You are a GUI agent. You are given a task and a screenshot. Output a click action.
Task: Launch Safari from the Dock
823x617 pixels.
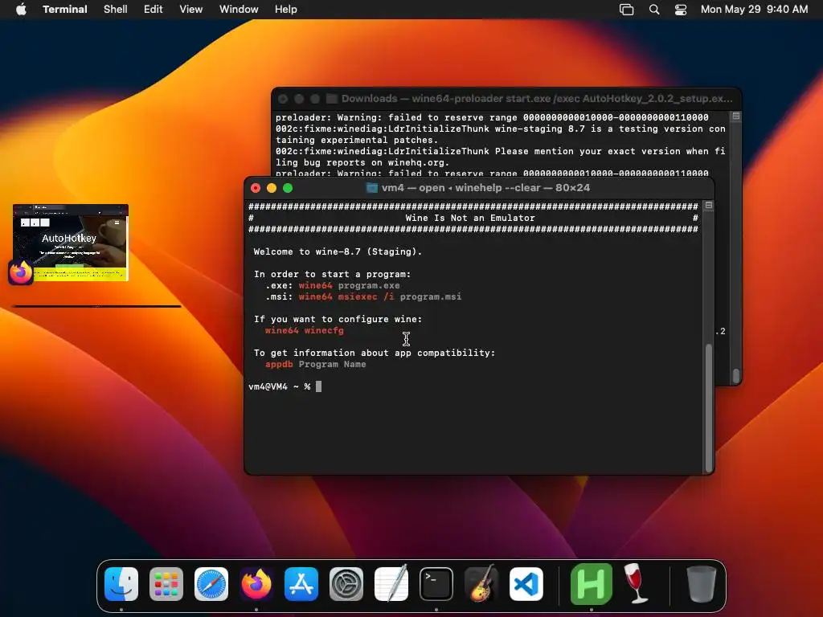211,584
